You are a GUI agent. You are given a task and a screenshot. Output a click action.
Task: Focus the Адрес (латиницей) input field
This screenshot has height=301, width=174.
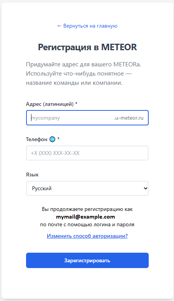[x=87, y=118]
